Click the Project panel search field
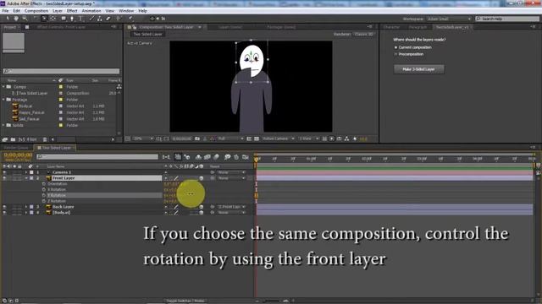The width and height of the screenshot is (542, 304). point(61,71)
